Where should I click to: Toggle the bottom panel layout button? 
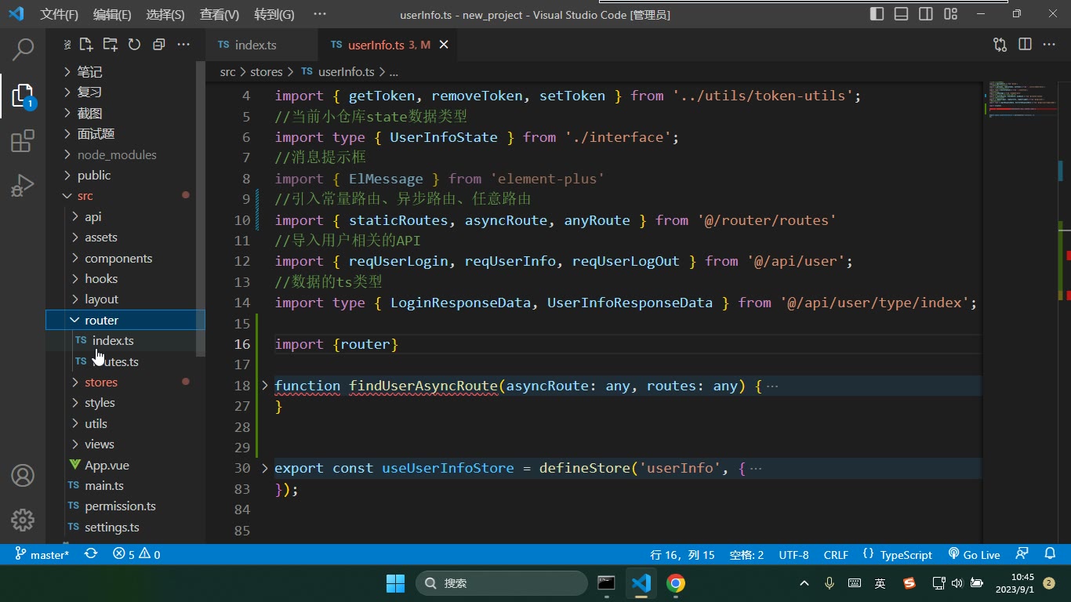coord(902,14)
